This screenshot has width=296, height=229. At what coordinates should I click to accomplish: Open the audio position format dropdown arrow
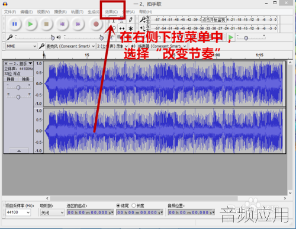coord(213,212)
